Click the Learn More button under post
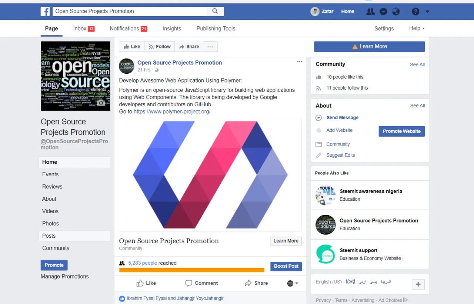Image resolution: width=474 pixels, height=304 pixels. (286, 241)
